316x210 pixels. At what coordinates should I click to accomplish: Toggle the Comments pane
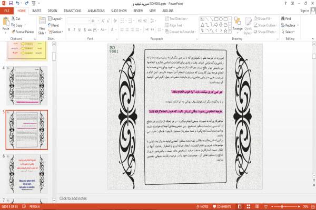coord(222,206)
